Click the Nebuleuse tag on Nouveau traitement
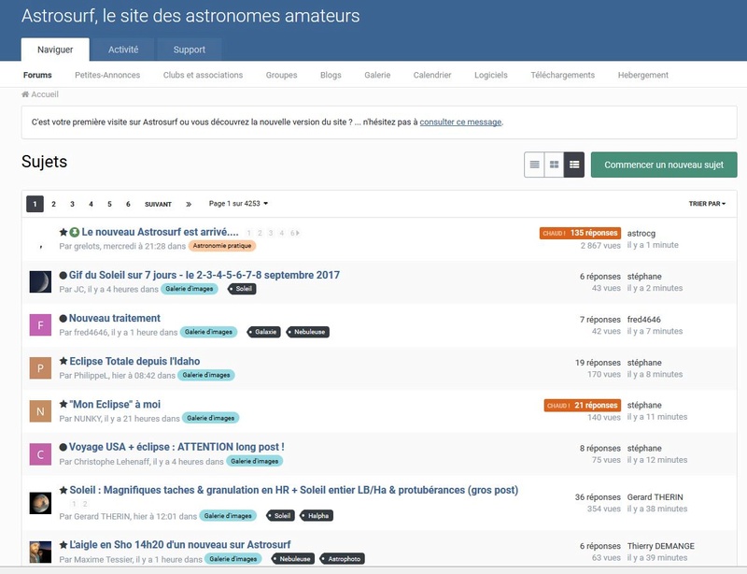Image resolution: width=747 pixels, height=574 pixels. tap(308, 332)
